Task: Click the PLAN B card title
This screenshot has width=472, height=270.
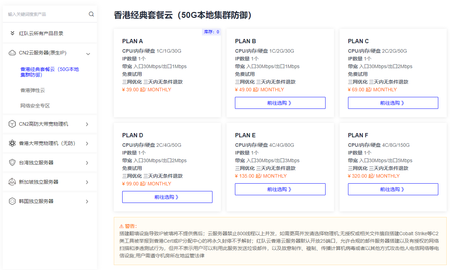Action: pyautogui.click(x=245, y=41)
